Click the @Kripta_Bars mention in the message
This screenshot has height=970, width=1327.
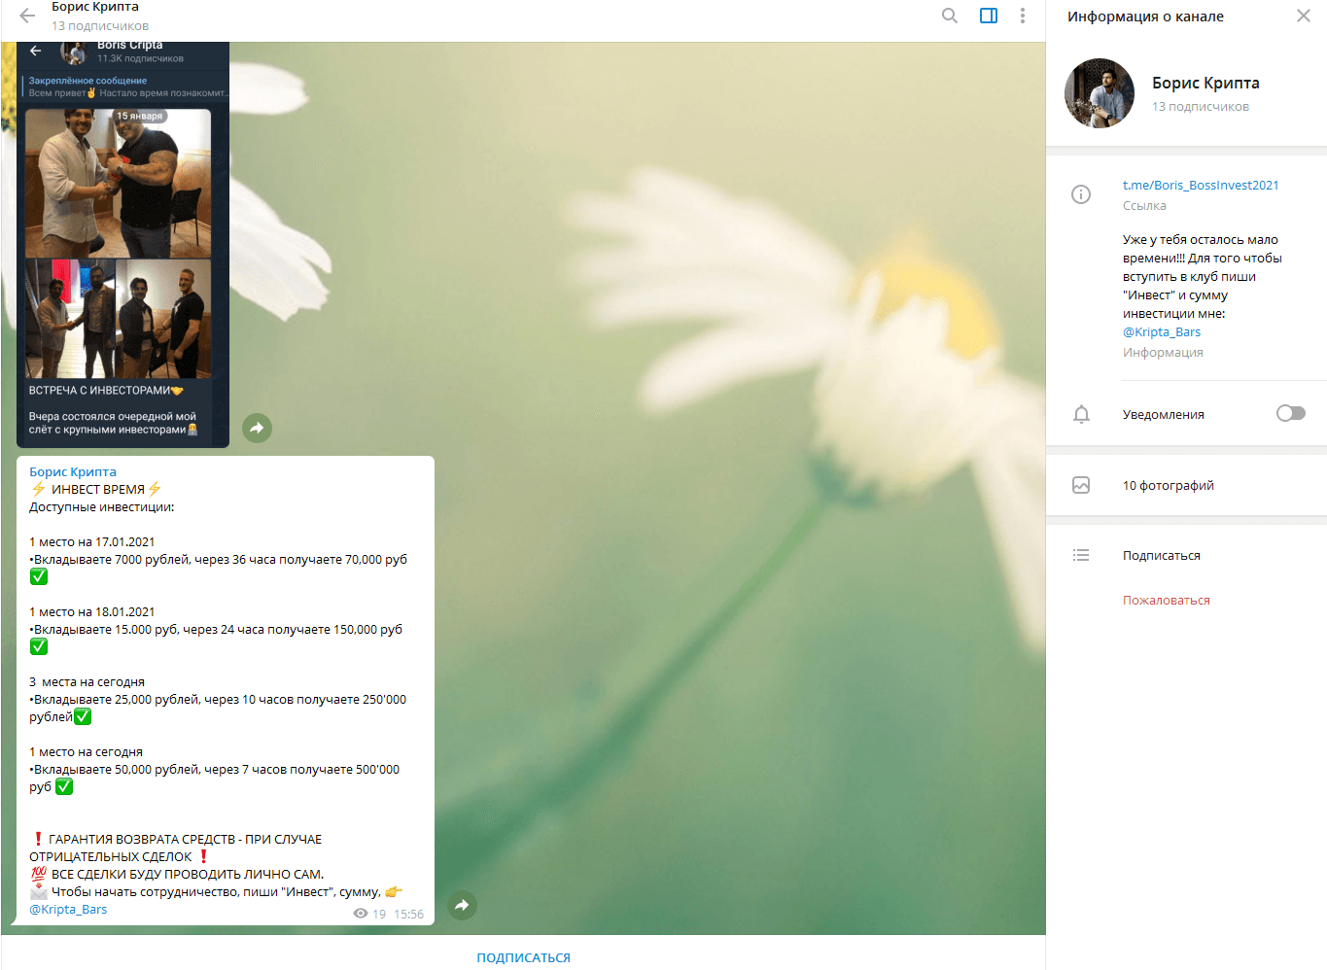pyautogui.click(x=68, y=910)
